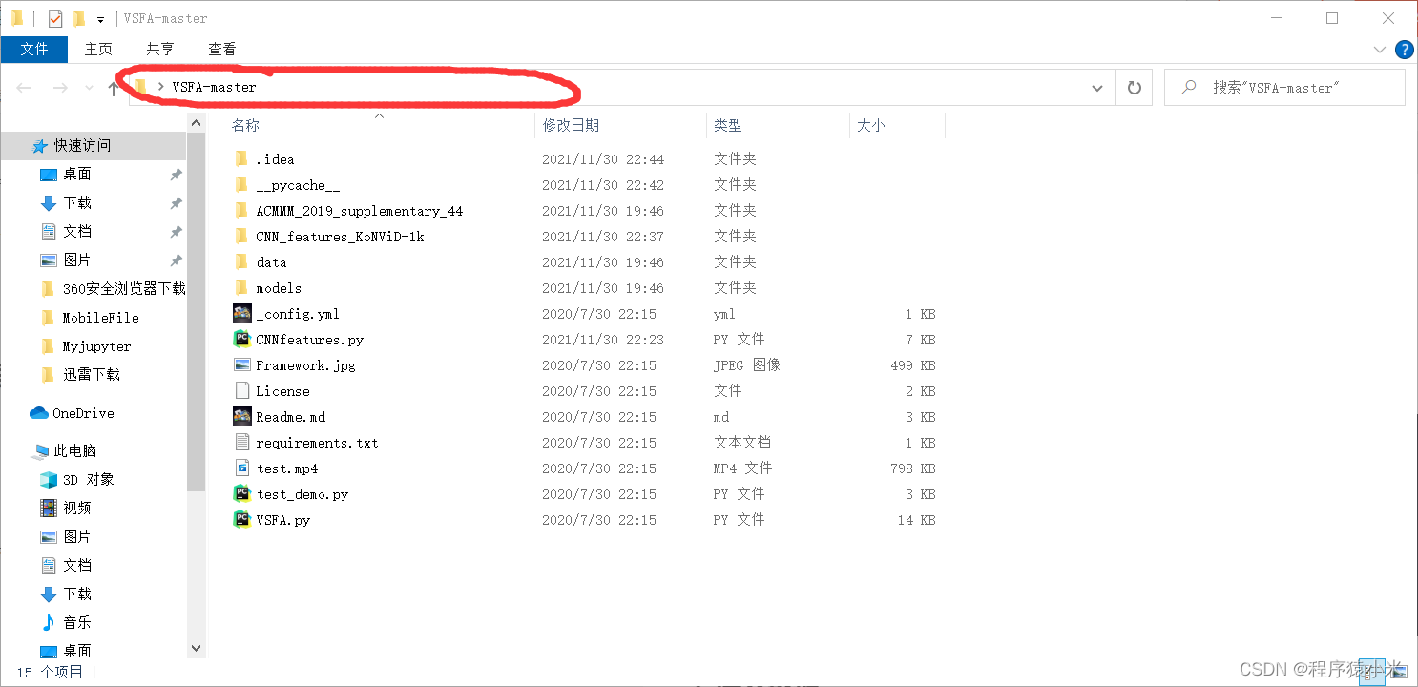Select the __pycache__ folder
This screenshot has width=1418, height=687.
coord(298,185)
